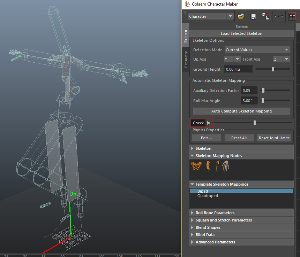The image size is (300, 257).
Task: Expand the Blind Data section
Action: click(241, 235)
